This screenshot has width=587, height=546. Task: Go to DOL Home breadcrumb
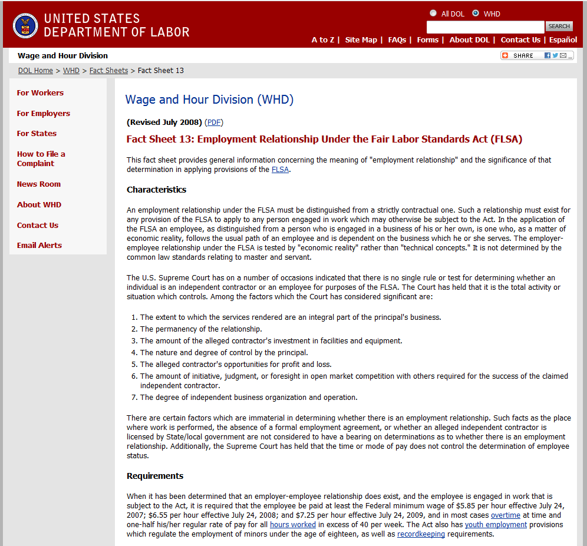click(35, 70)
